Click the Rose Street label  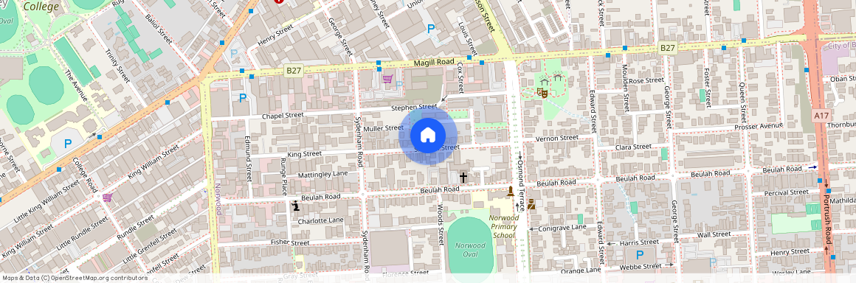point(646,80)
